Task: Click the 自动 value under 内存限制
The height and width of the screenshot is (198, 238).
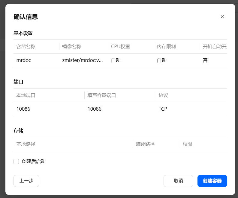Action: (162, 60)
